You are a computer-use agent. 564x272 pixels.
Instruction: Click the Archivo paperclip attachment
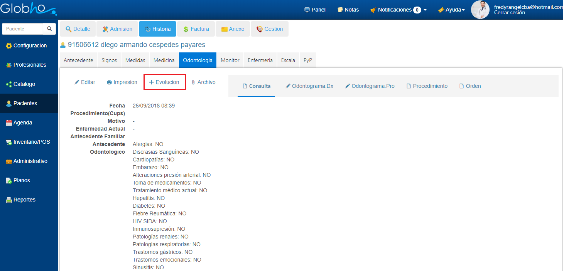click(x=203, y=82)
